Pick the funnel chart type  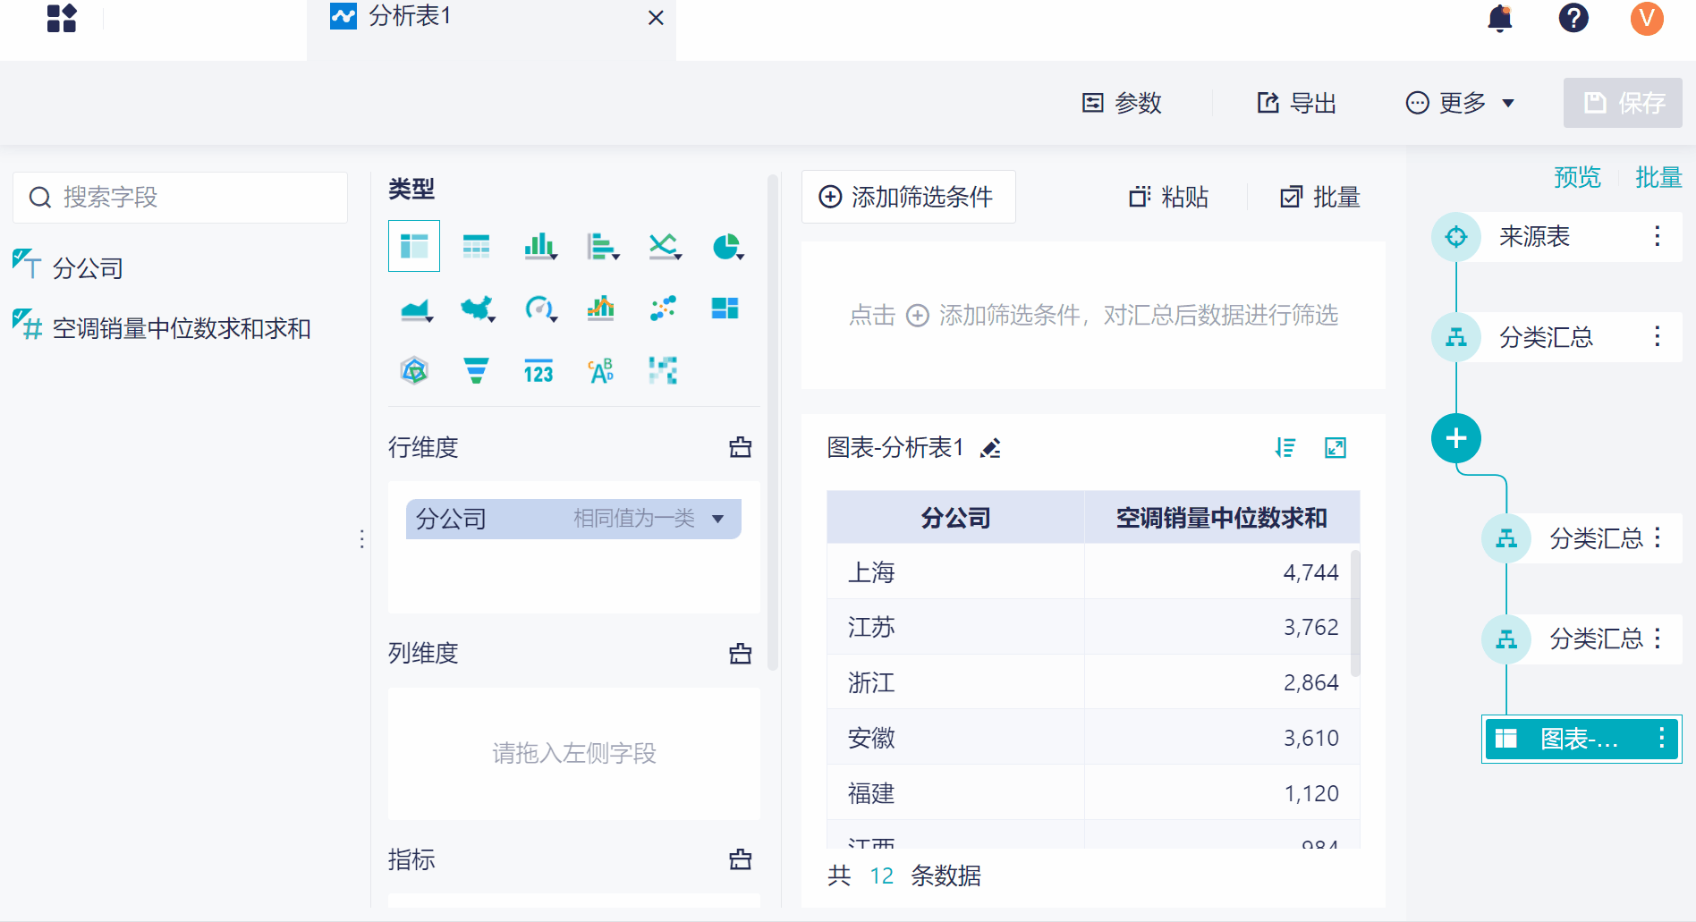click(477, 371)
